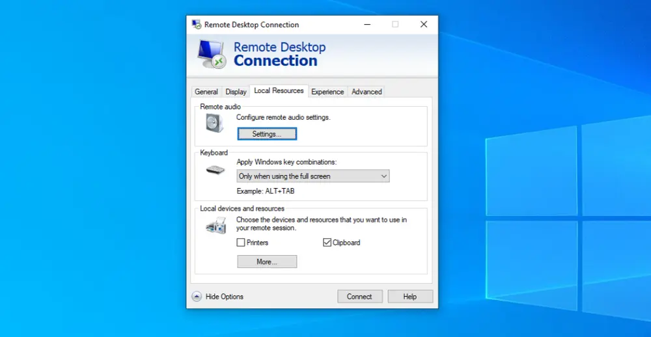
Task: Click the 'Local devices and resources' label
Action: tap(242, 208)
